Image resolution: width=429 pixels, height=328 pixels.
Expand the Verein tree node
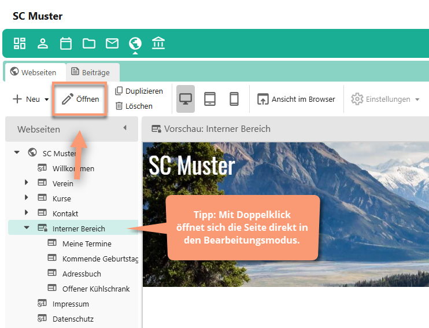[x=26, y=182]
